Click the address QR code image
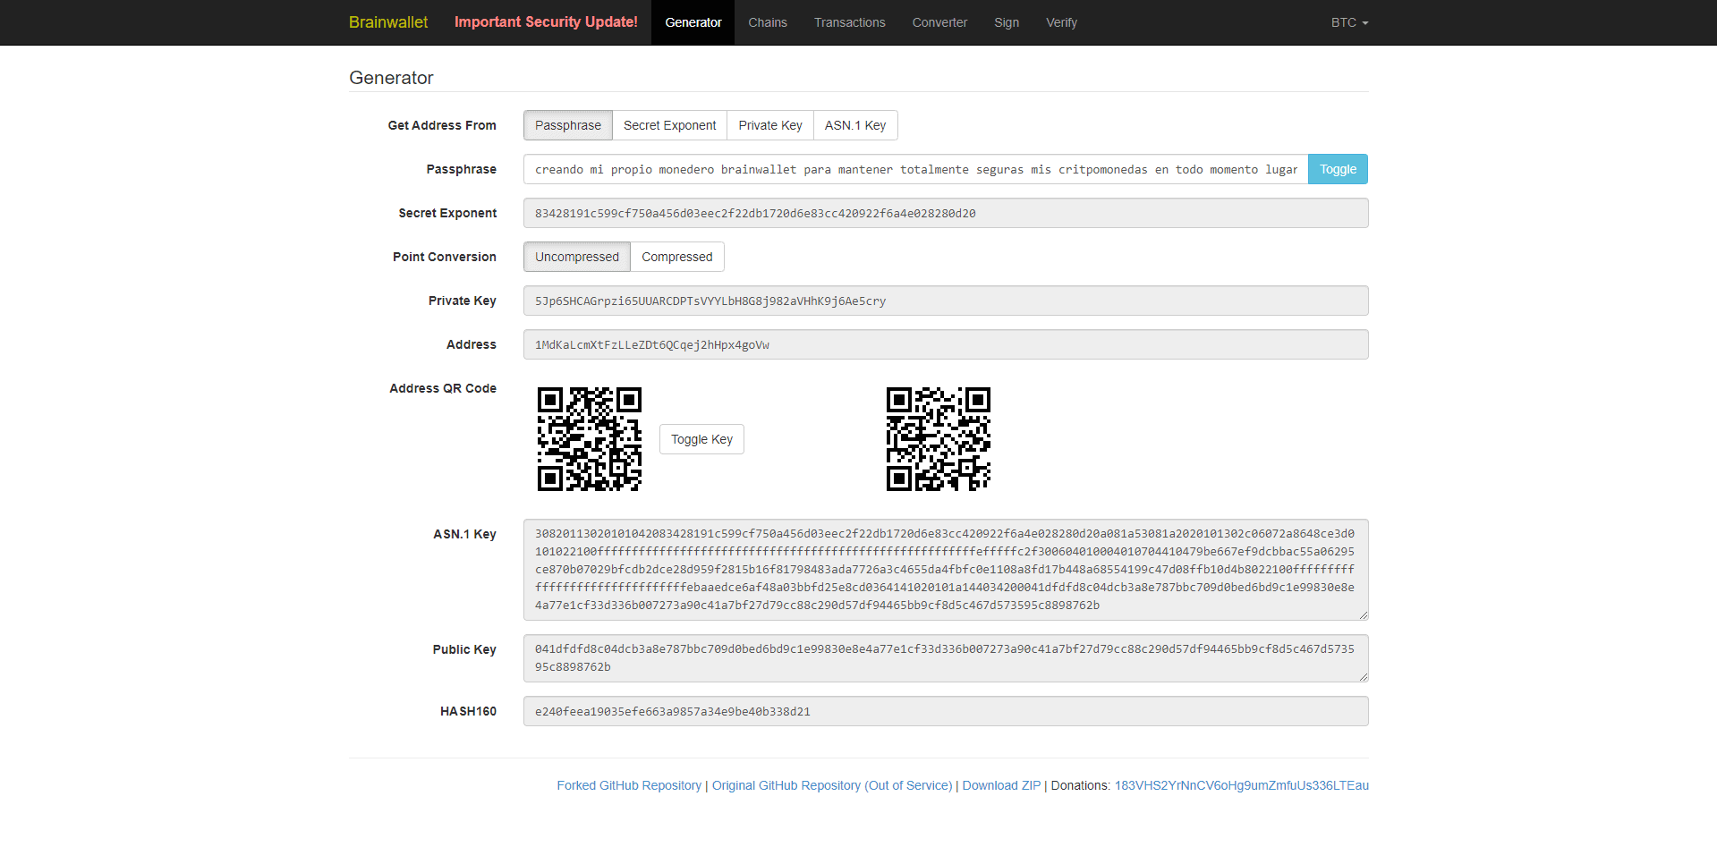Viewport: 1717px width, 864px height. (x=589, y=439)
